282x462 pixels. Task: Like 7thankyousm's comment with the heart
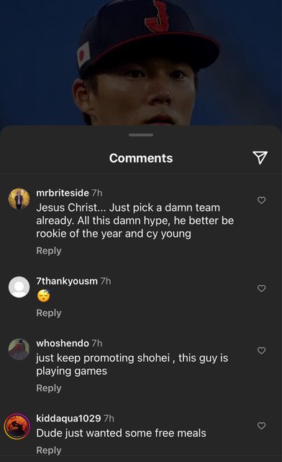click(x=261, y=288)
